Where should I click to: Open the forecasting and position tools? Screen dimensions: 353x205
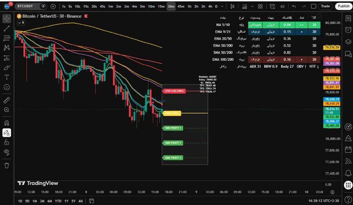[7, 58]
